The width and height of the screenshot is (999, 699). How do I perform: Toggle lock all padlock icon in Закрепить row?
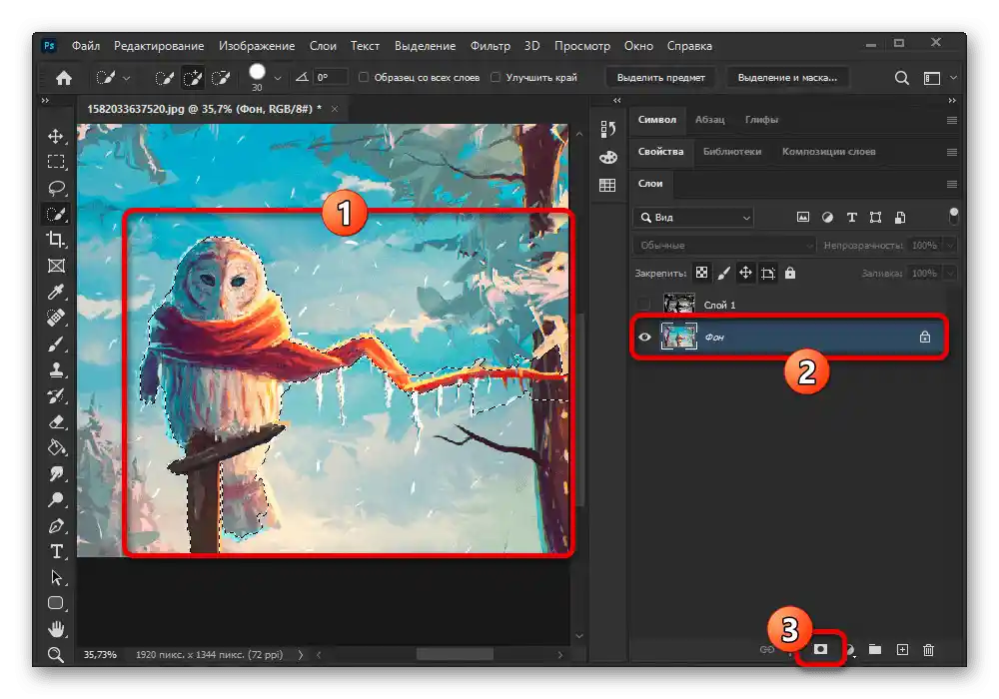coord(790,273)
